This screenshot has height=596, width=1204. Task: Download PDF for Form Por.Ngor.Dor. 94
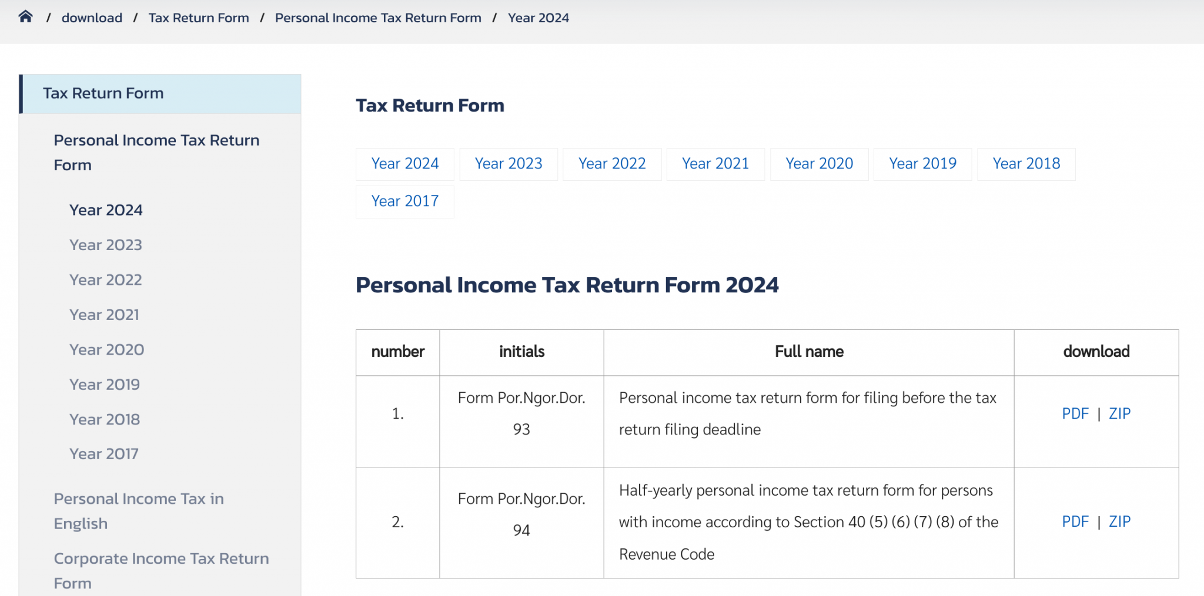pos(1075,522)
